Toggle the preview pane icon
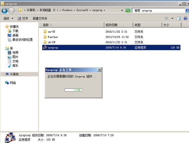The image size is (189, 143). pos(179,18)
